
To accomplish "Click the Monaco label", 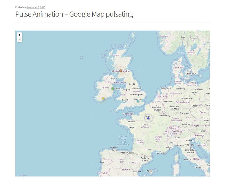I will click(x=169, y=147).
